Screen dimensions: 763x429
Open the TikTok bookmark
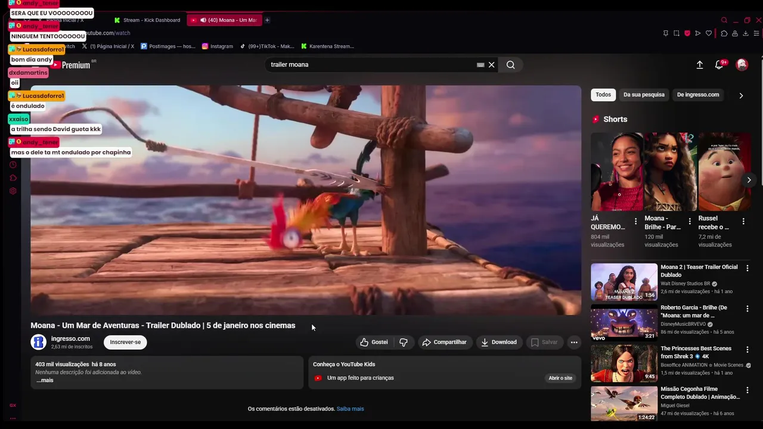tap(267, 46)
